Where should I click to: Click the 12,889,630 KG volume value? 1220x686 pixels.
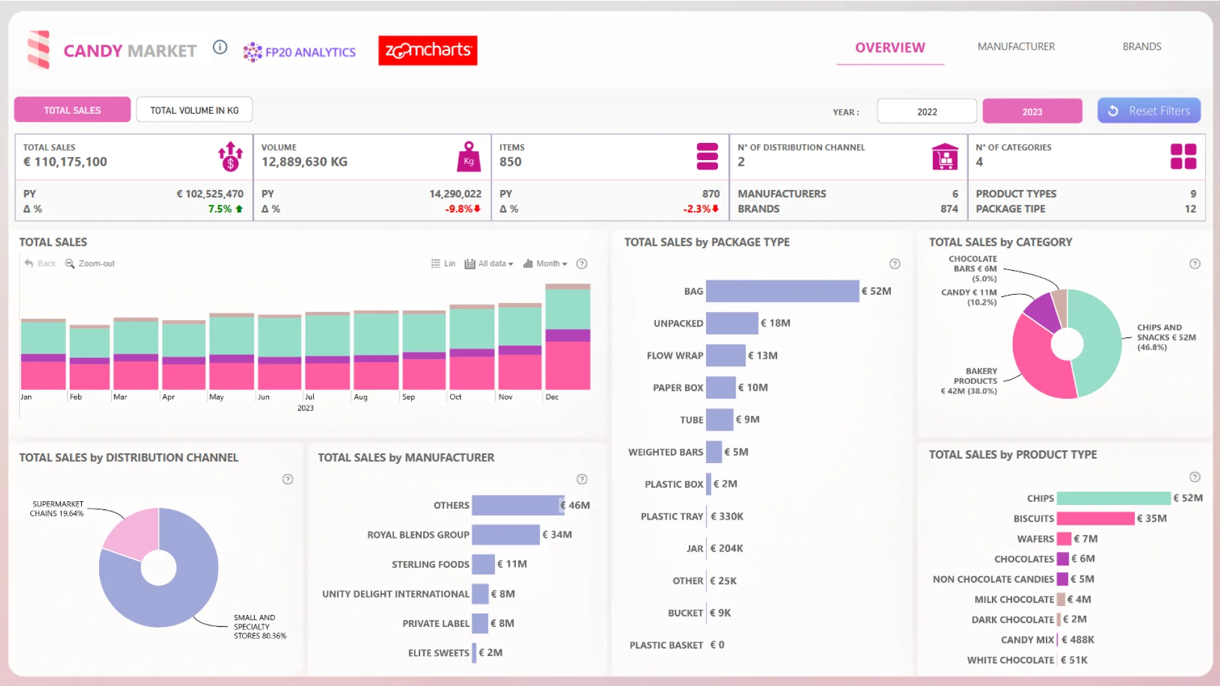[304, 161]
